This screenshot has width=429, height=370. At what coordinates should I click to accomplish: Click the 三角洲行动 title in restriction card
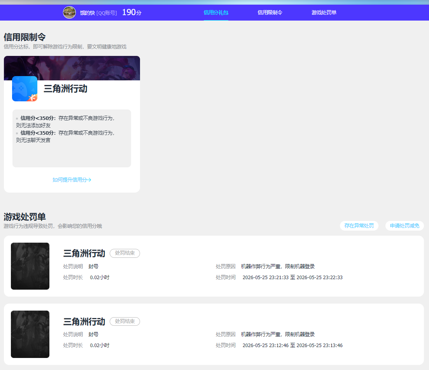click(x=65, y=89)
